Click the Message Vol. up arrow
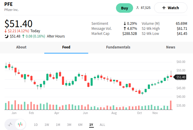 [x=125, y=29]
